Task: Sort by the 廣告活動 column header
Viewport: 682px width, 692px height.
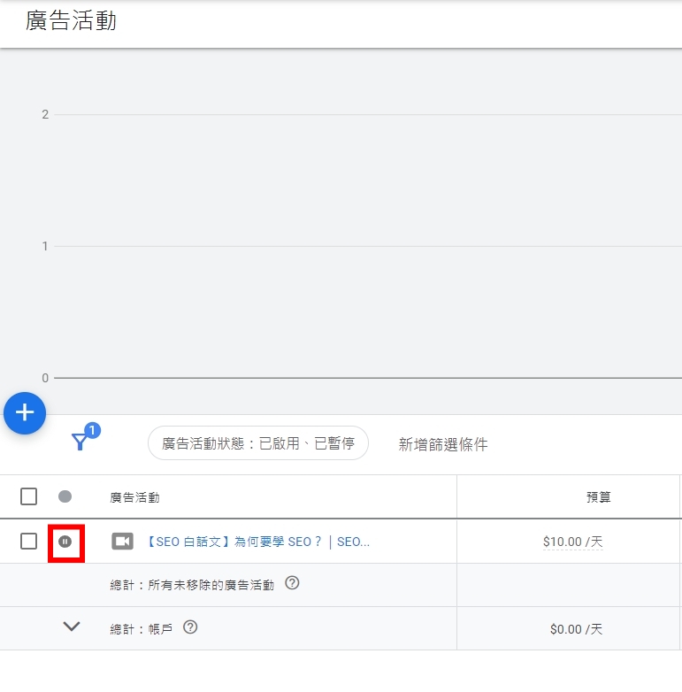Action: pyautogui.click(x=134, y=497)
